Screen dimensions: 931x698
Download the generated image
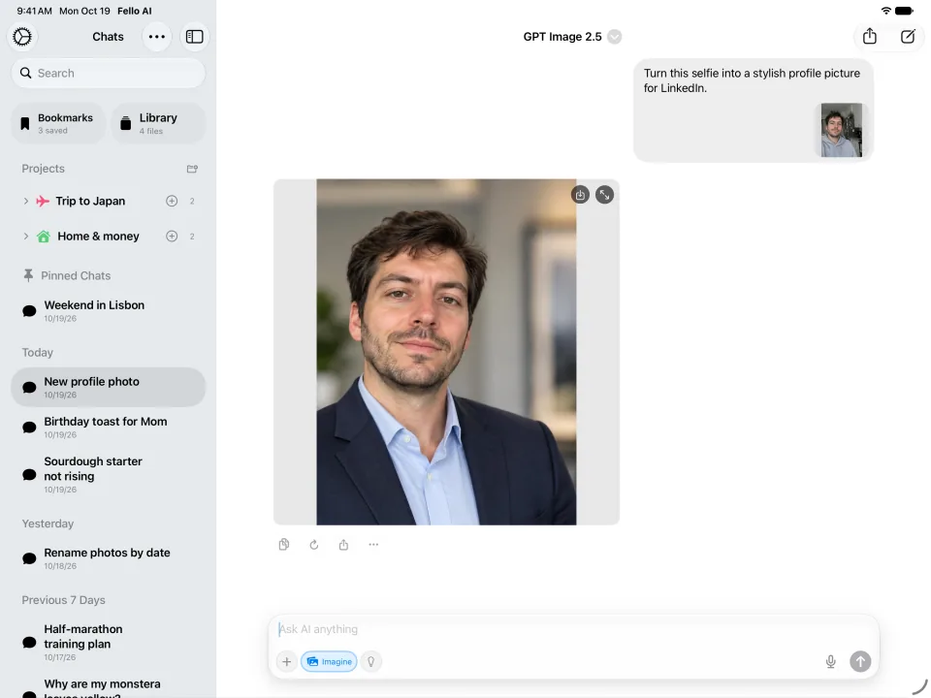click(580, 195)
